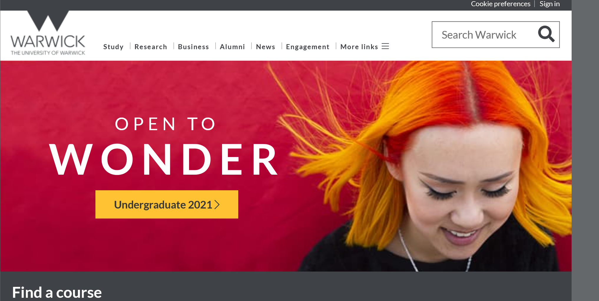Expand the More links menu
599x301 pixels.
365,47
